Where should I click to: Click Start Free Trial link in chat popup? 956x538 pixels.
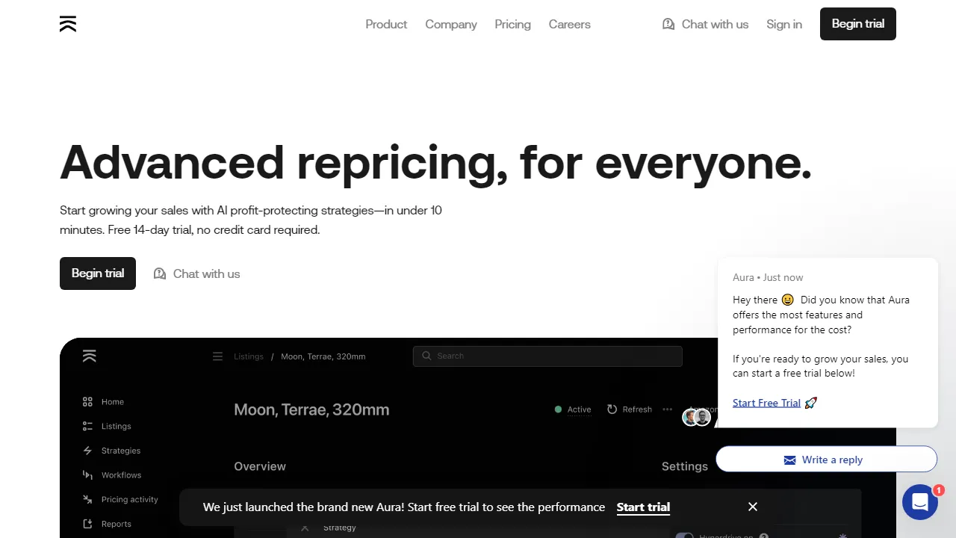(766, 403)
